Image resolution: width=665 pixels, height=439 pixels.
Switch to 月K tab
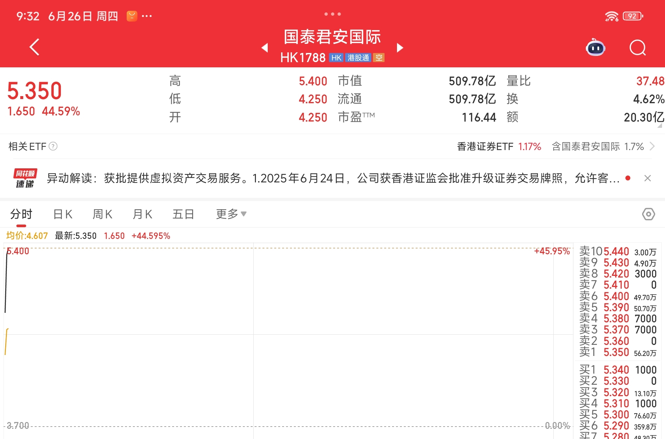[143, 214]
